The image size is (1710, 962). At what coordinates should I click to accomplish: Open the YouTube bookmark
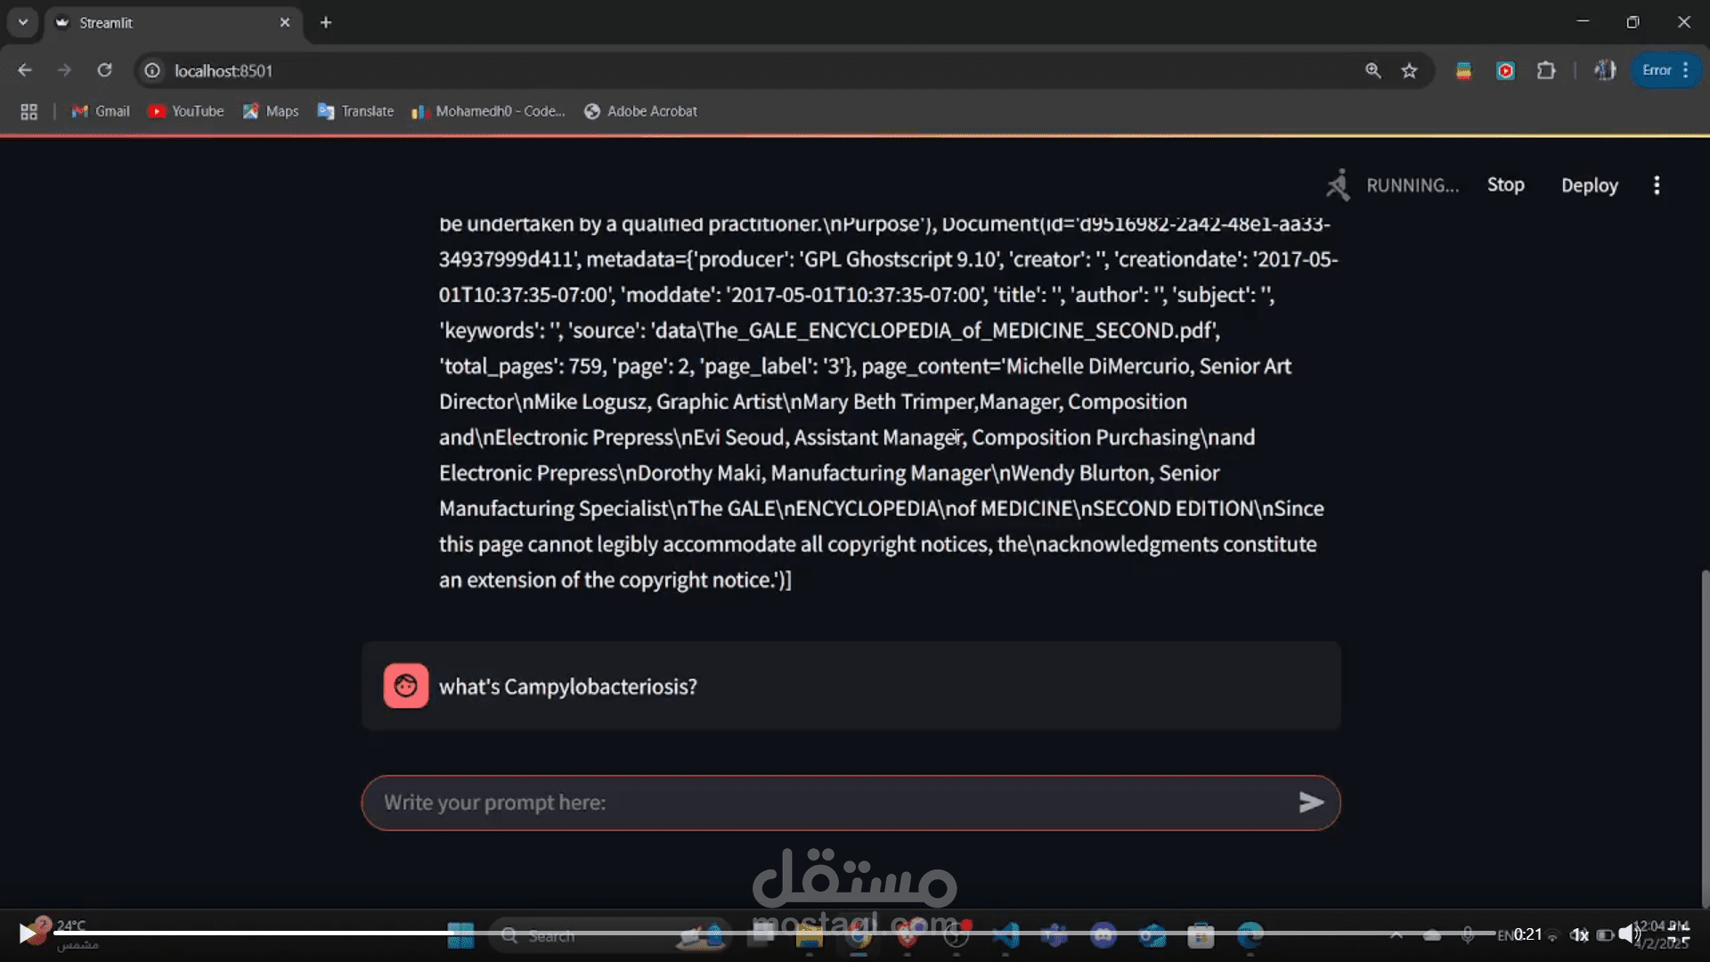click(x=185, y=111)
